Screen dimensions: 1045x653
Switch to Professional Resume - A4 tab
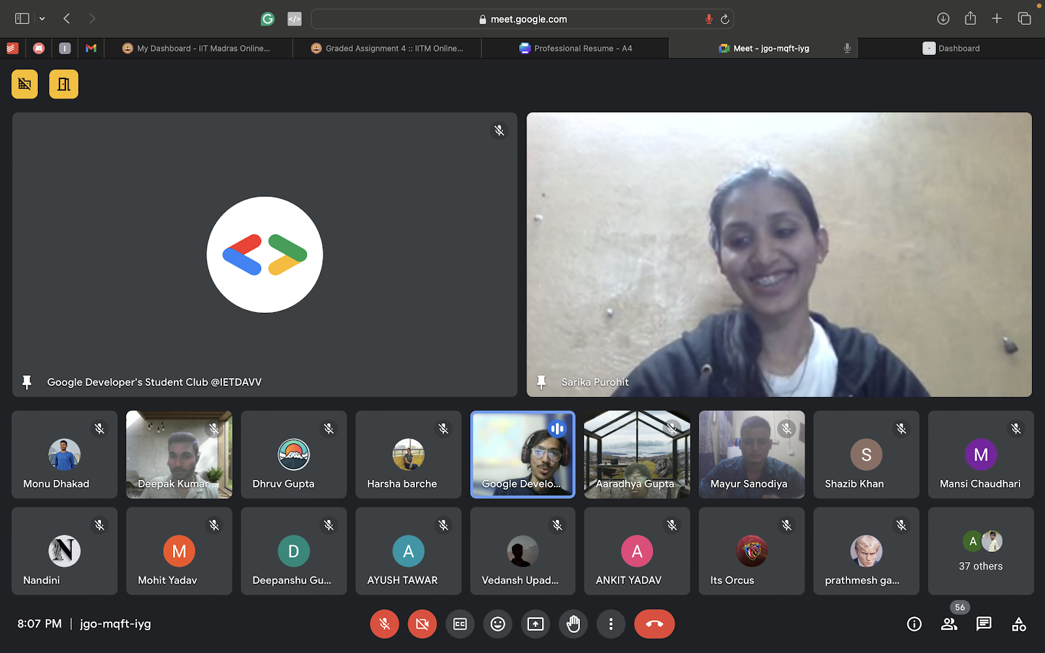(575, 48)
